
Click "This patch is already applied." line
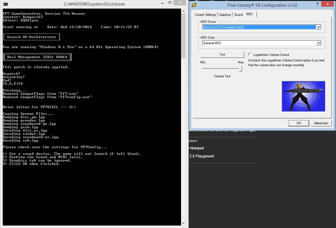point(36,67)
